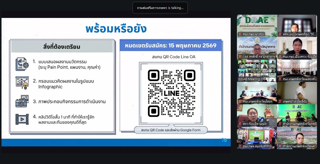Image resolution: width=320 pixels, height=164 pixels.
Task: Select the สำนักงานเกษตรจังหวัดกระบี่ participant video
Action: point(297,115)
